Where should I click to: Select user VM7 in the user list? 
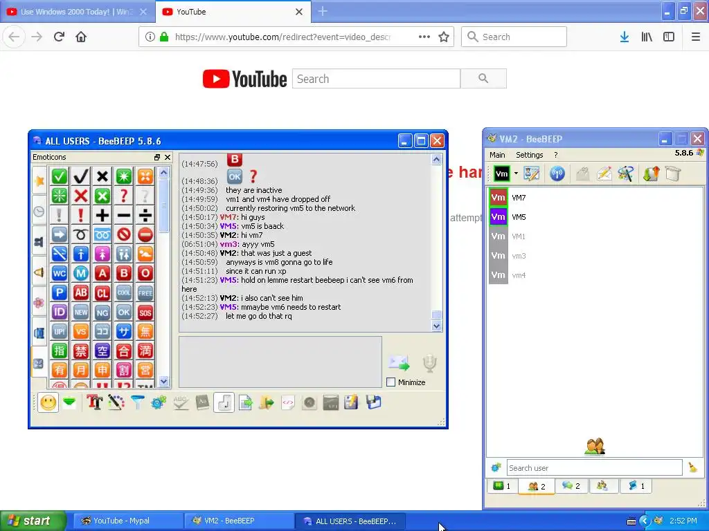coord(595,197)
